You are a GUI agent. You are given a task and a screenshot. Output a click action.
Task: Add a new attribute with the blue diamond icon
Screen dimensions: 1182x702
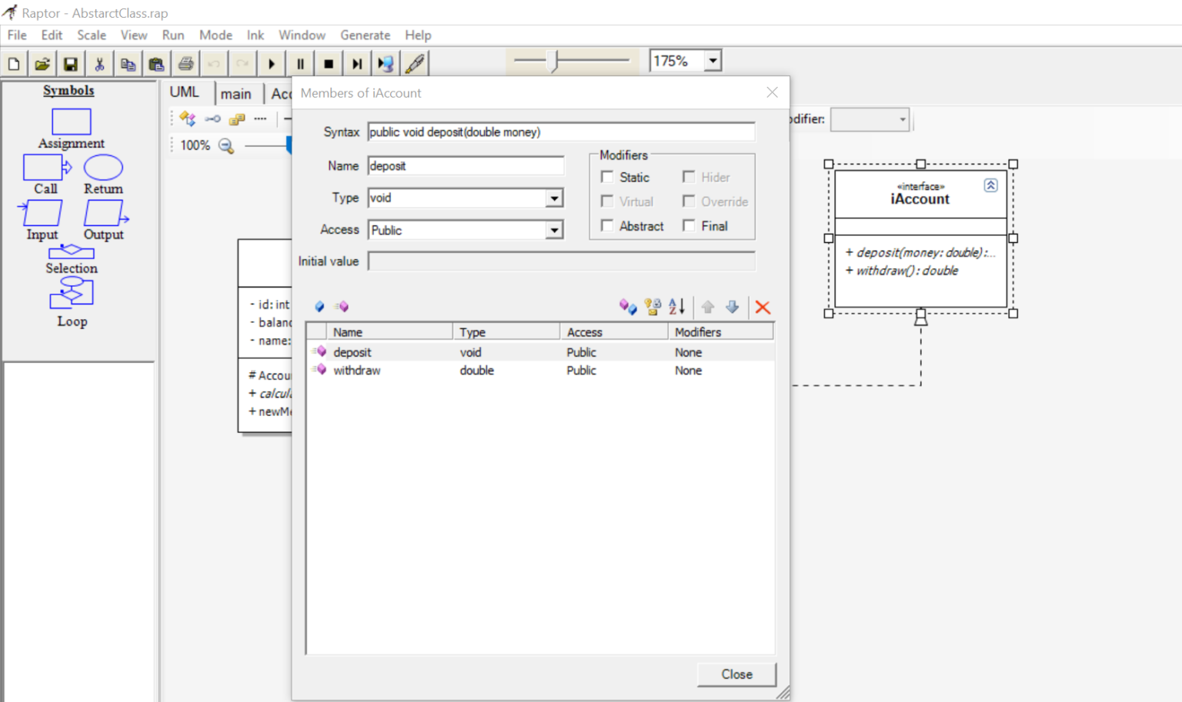[319, 306]
